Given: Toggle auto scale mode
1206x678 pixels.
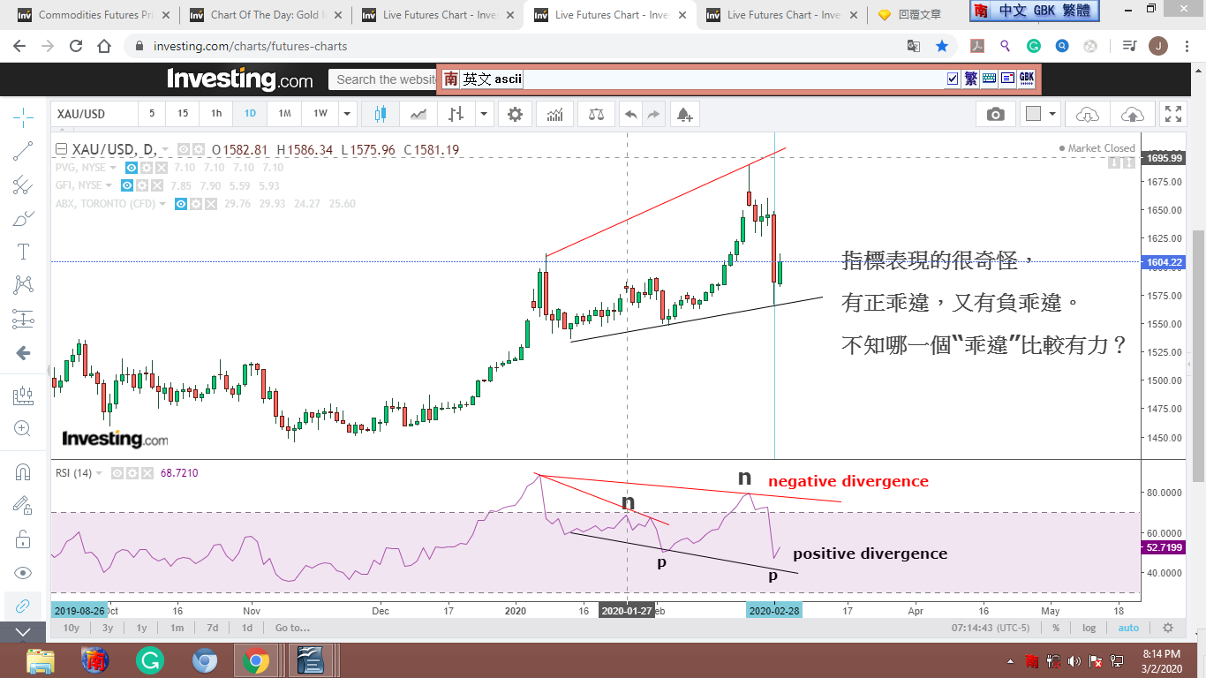Looking at the screenshot, I should (1128, 628).
